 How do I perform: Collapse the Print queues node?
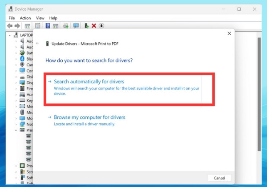[x=16, y=130]
